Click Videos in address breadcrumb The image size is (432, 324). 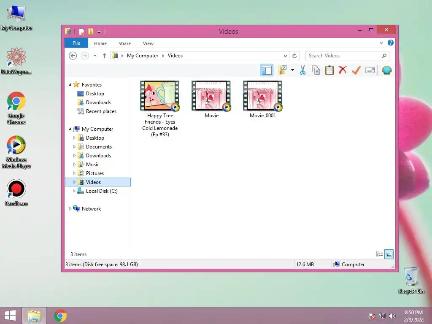tap(175, 56)
